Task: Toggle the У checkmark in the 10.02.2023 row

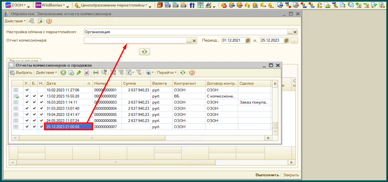Action: (27, 90)
